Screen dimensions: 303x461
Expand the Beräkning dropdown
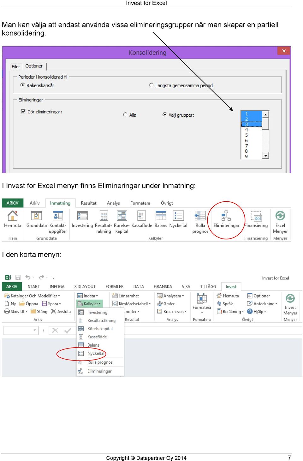tap(230, 312)
